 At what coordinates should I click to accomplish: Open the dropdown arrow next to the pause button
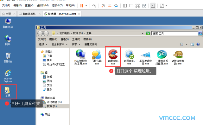pyautogui.click(x=86, y=6)
